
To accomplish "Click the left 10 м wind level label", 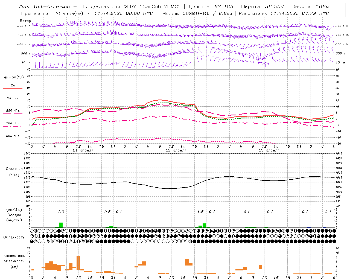I will [26, 63].
